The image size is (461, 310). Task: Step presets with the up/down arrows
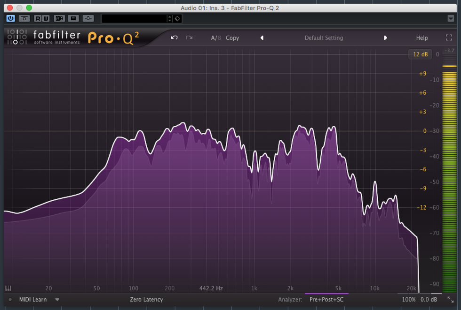[x=170, y=18]
